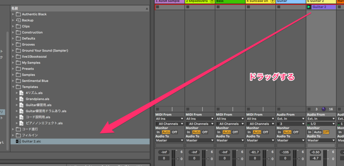The height and width of the screenshot is (166, 344).
Task: Click the pan knob on Guiitar 2 track
Action: pos(324,109)
